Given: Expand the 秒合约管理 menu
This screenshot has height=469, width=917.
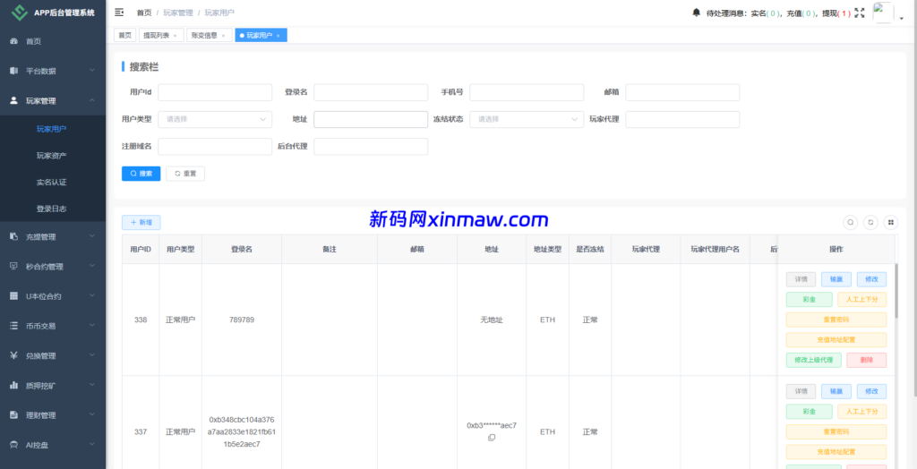Looking at the screenshot, I should (x=92, y=266).
